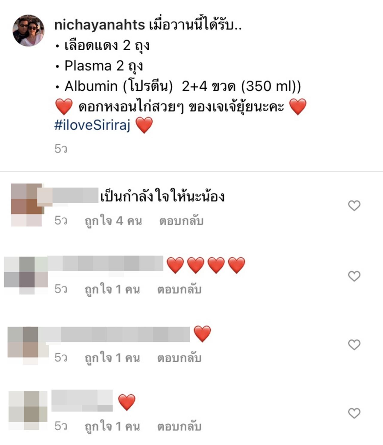Open avatar of the third commenter
The width and height of the screenshot is (383, 445).
[x=28, y=346]
